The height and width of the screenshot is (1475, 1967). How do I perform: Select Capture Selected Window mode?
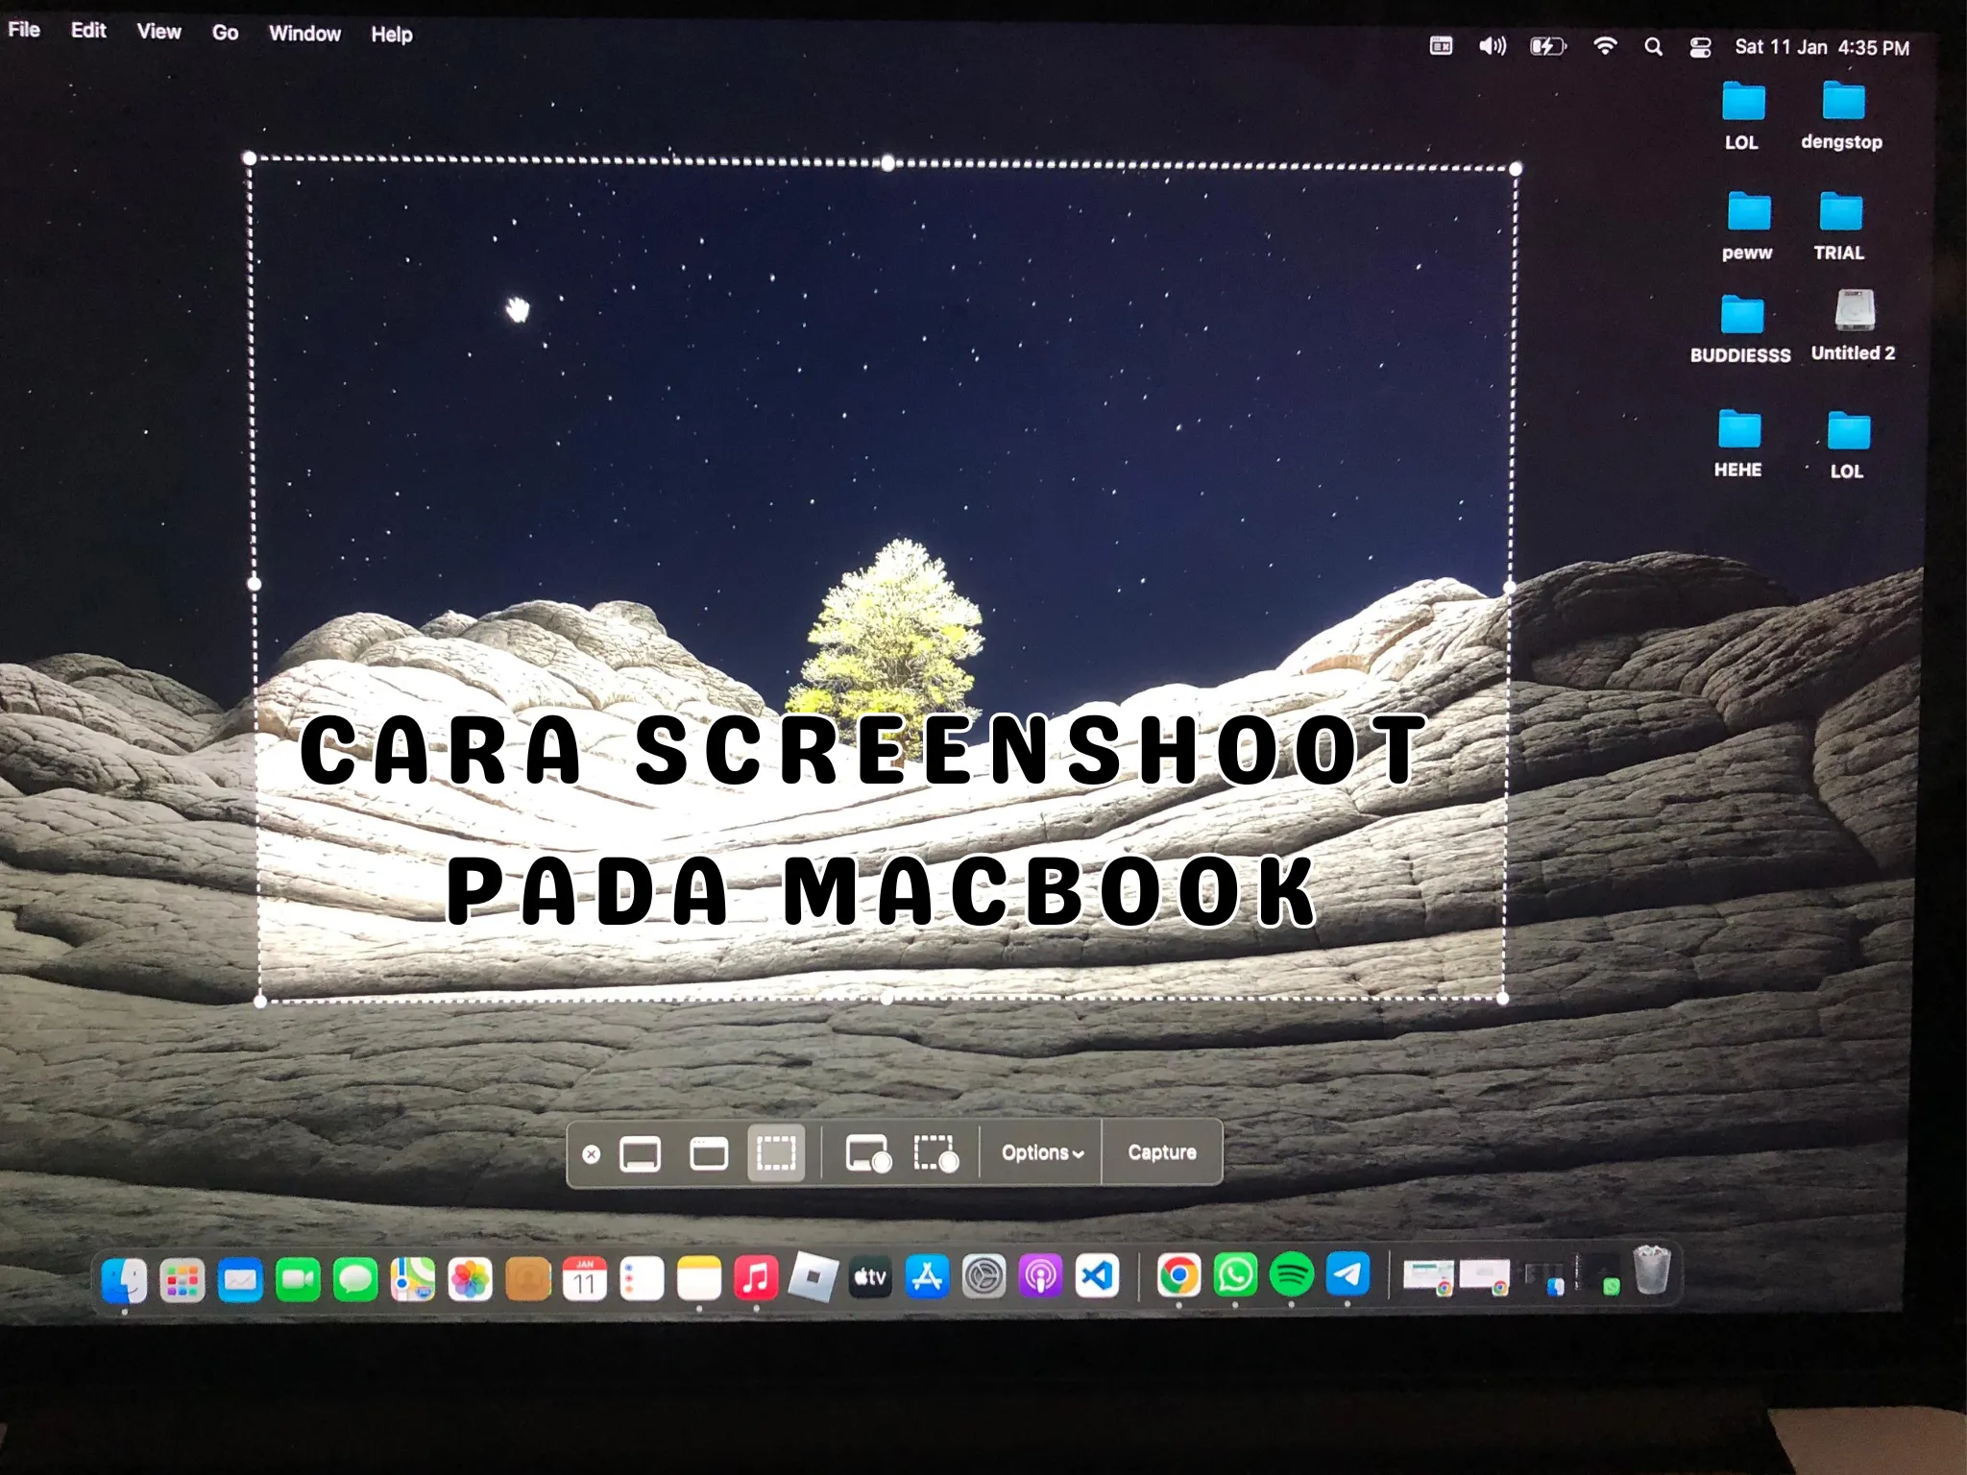[x=709, y=1152]
